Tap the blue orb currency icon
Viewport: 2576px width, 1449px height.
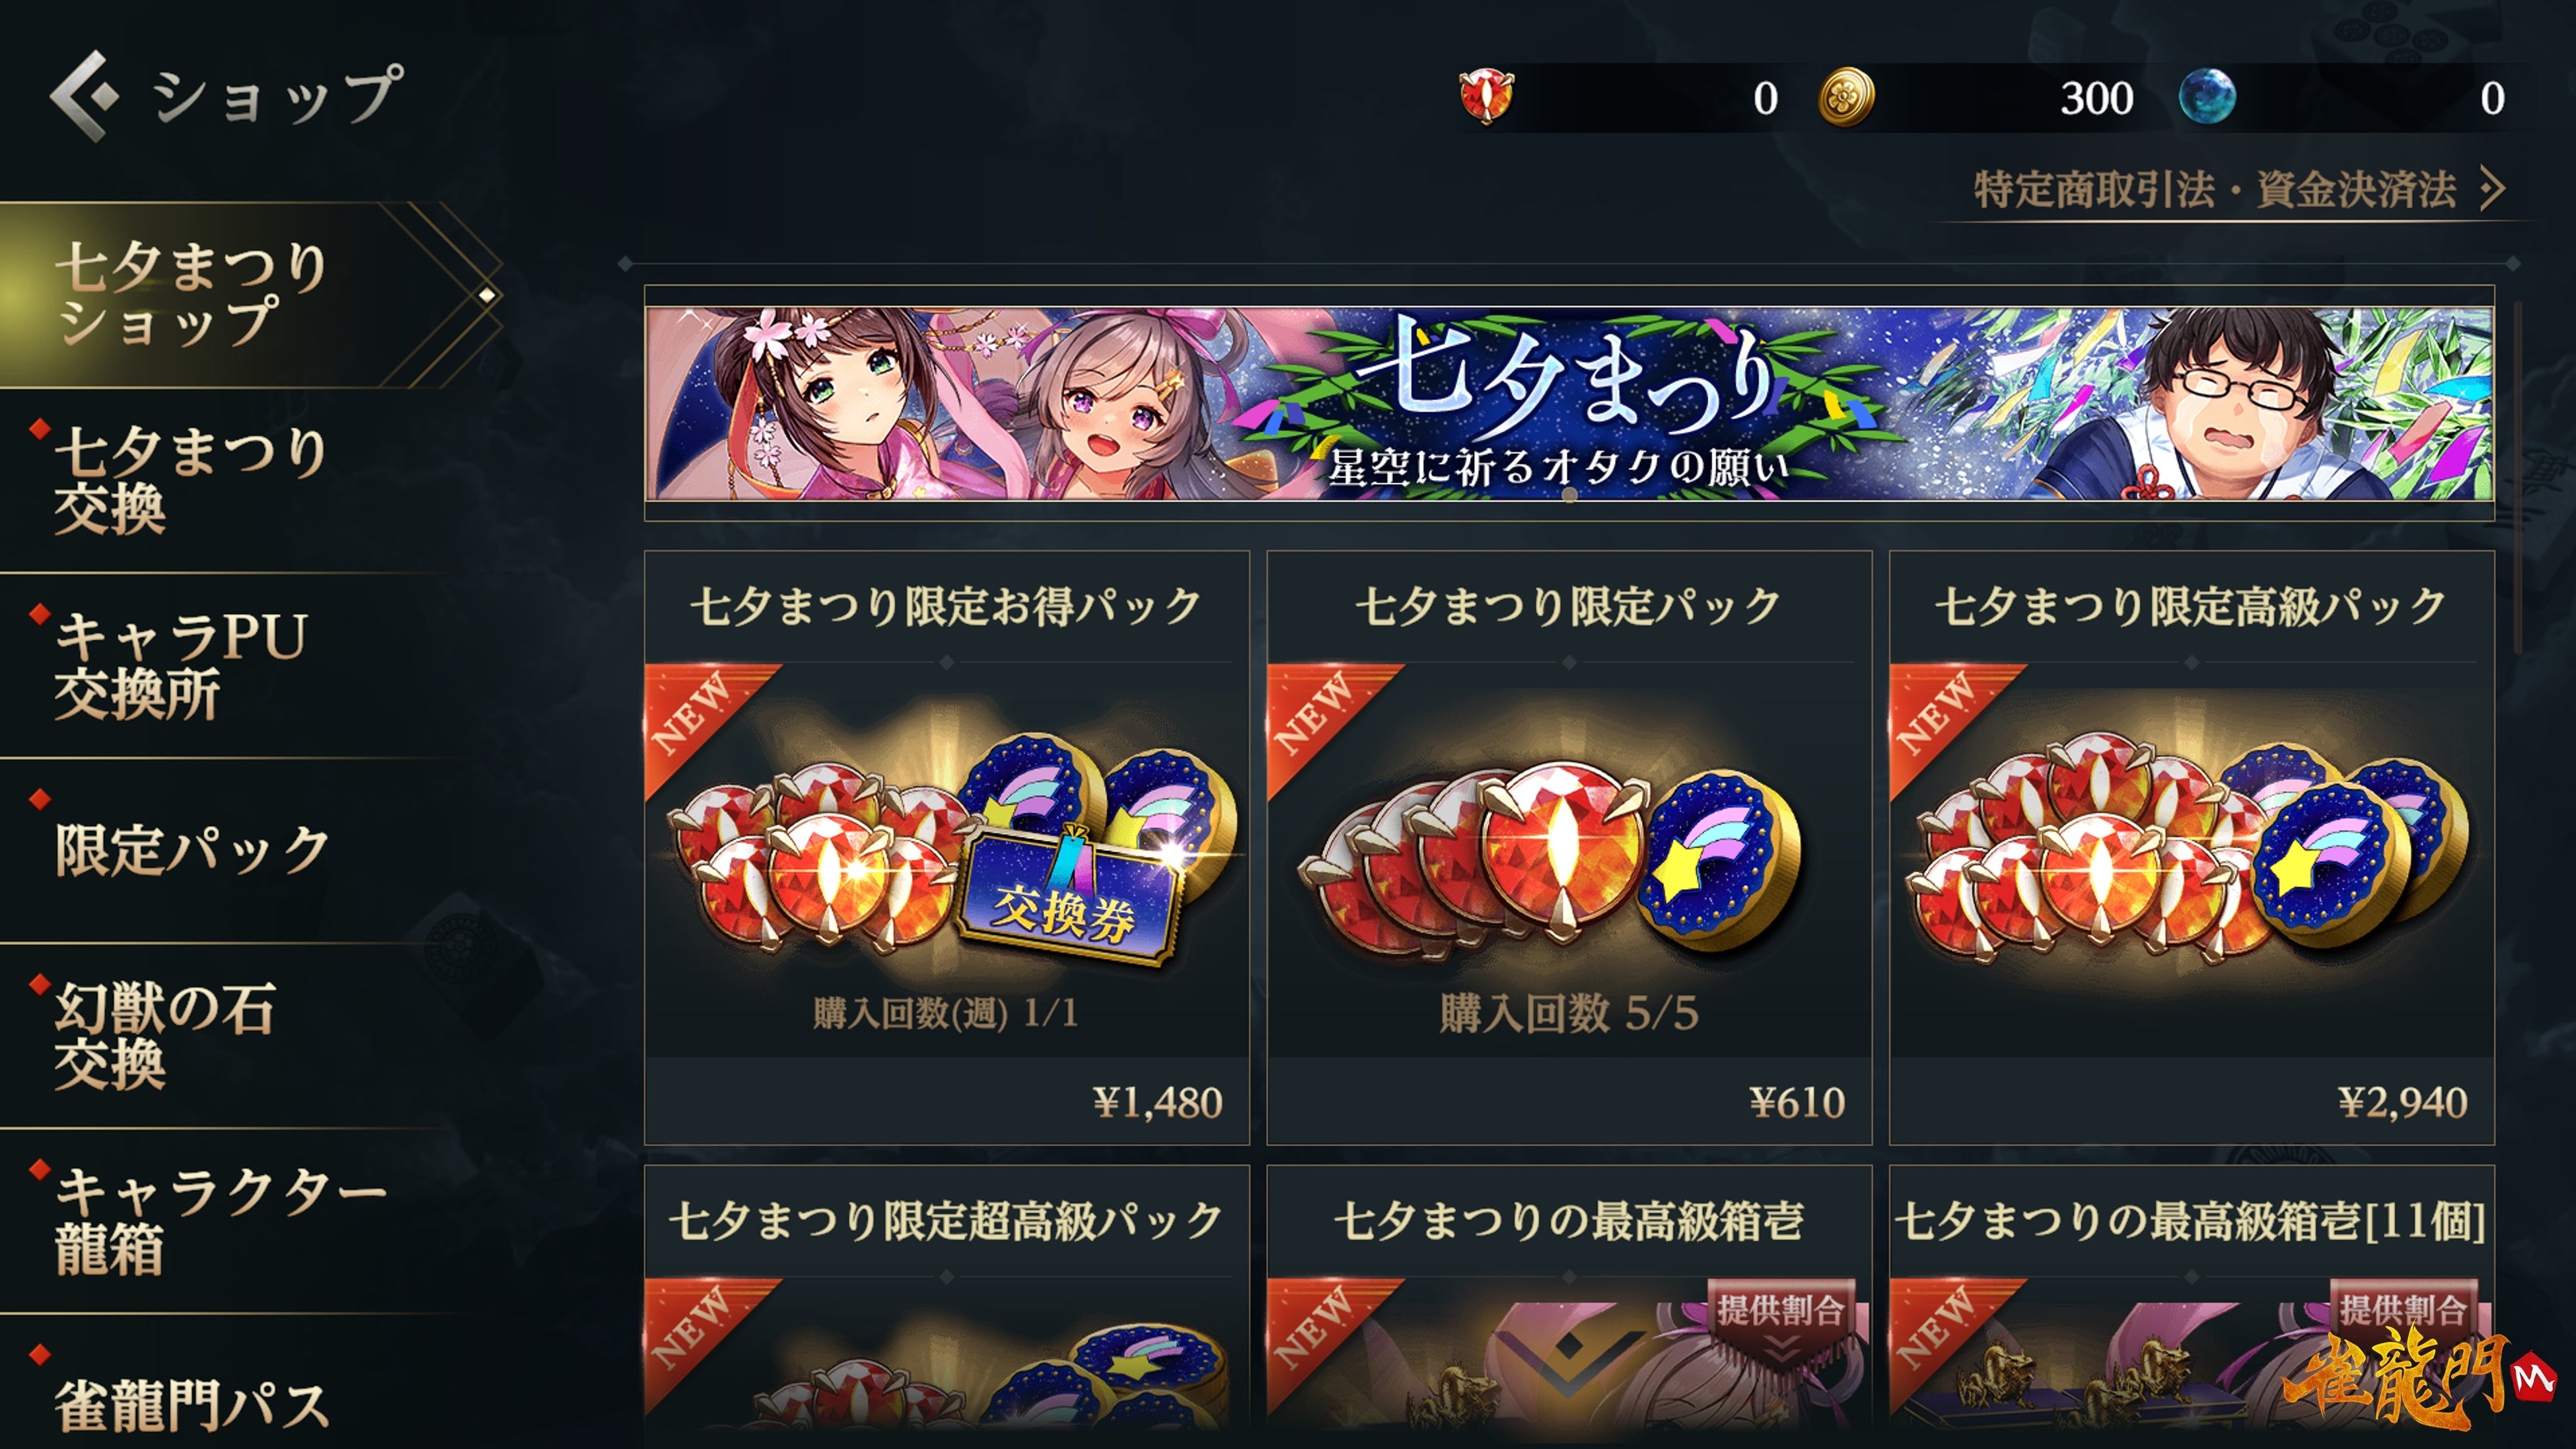tap(2206, 97)
